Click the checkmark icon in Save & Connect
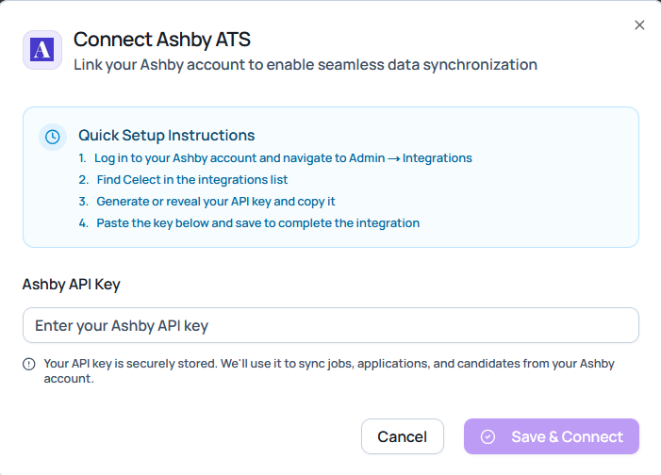 coord(487,436)
